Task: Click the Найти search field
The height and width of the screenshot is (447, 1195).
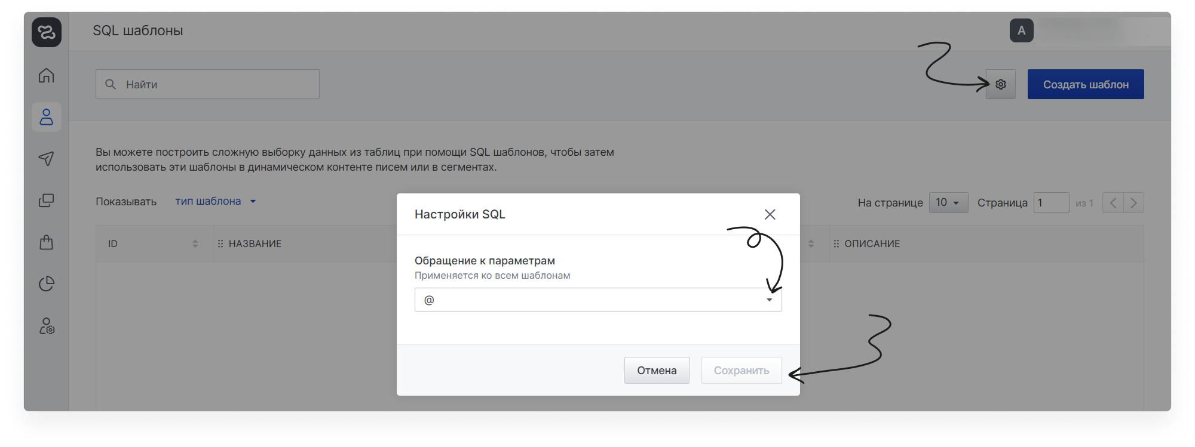Action: click(x=215, y=85)
